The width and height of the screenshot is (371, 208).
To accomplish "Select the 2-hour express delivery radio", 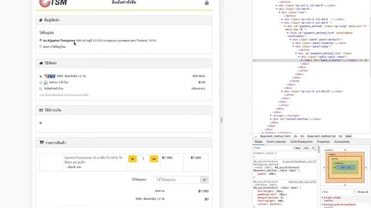I will point(41,83).
